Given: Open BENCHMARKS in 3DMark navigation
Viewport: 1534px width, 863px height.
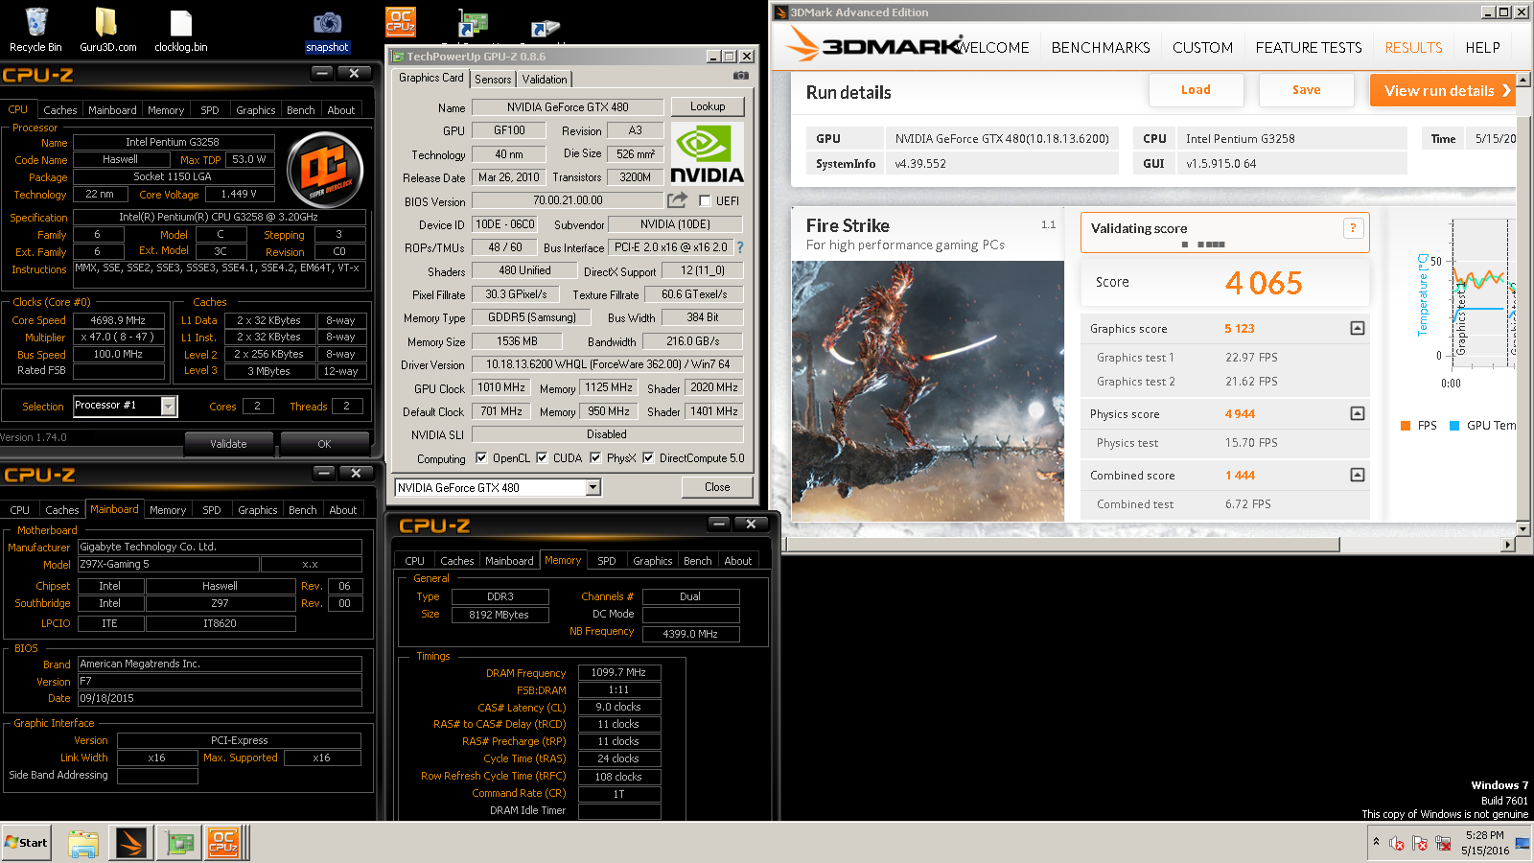Looking at the screenshot, I should (1101, 47).
